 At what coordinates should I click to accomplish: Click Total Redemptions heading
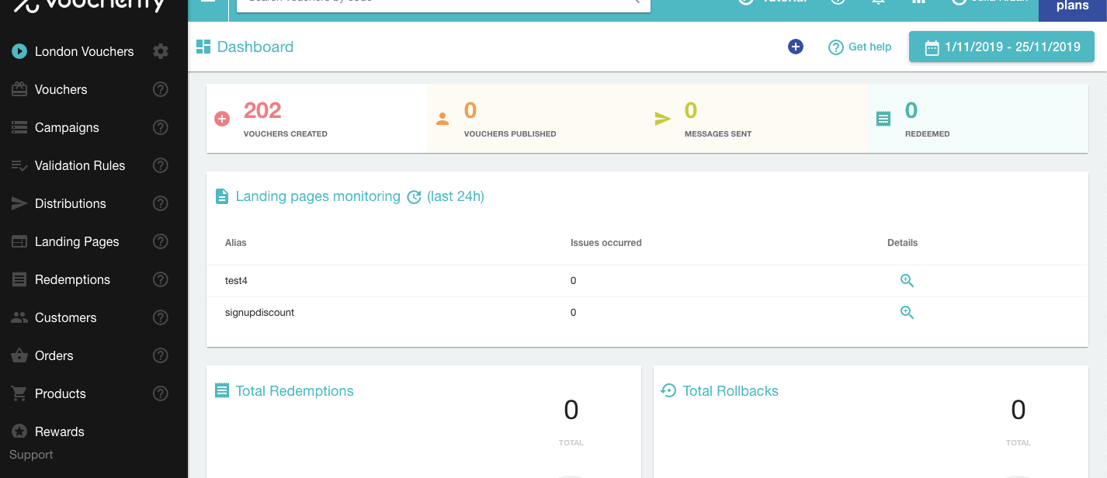pos(295,391)
